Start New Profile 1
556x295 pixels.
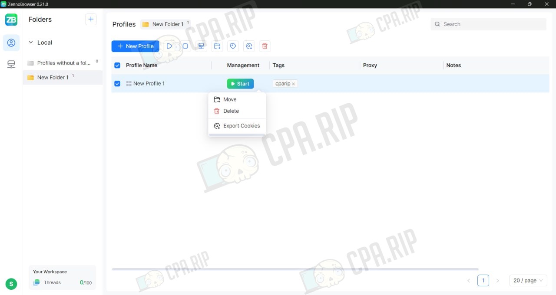point(240,84)
